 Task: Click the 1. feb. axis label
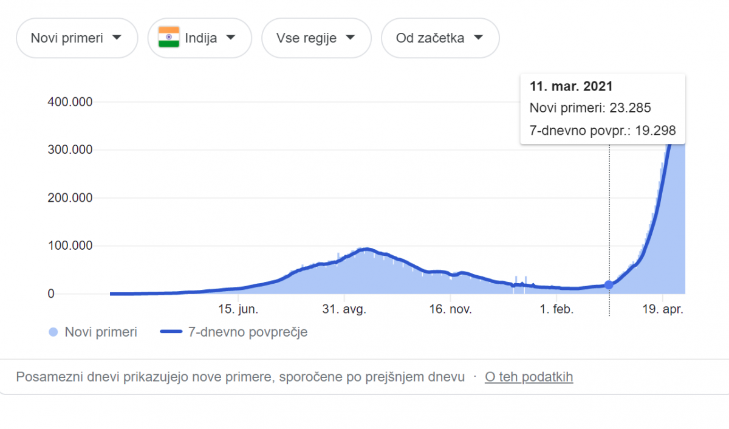[556, 310]
